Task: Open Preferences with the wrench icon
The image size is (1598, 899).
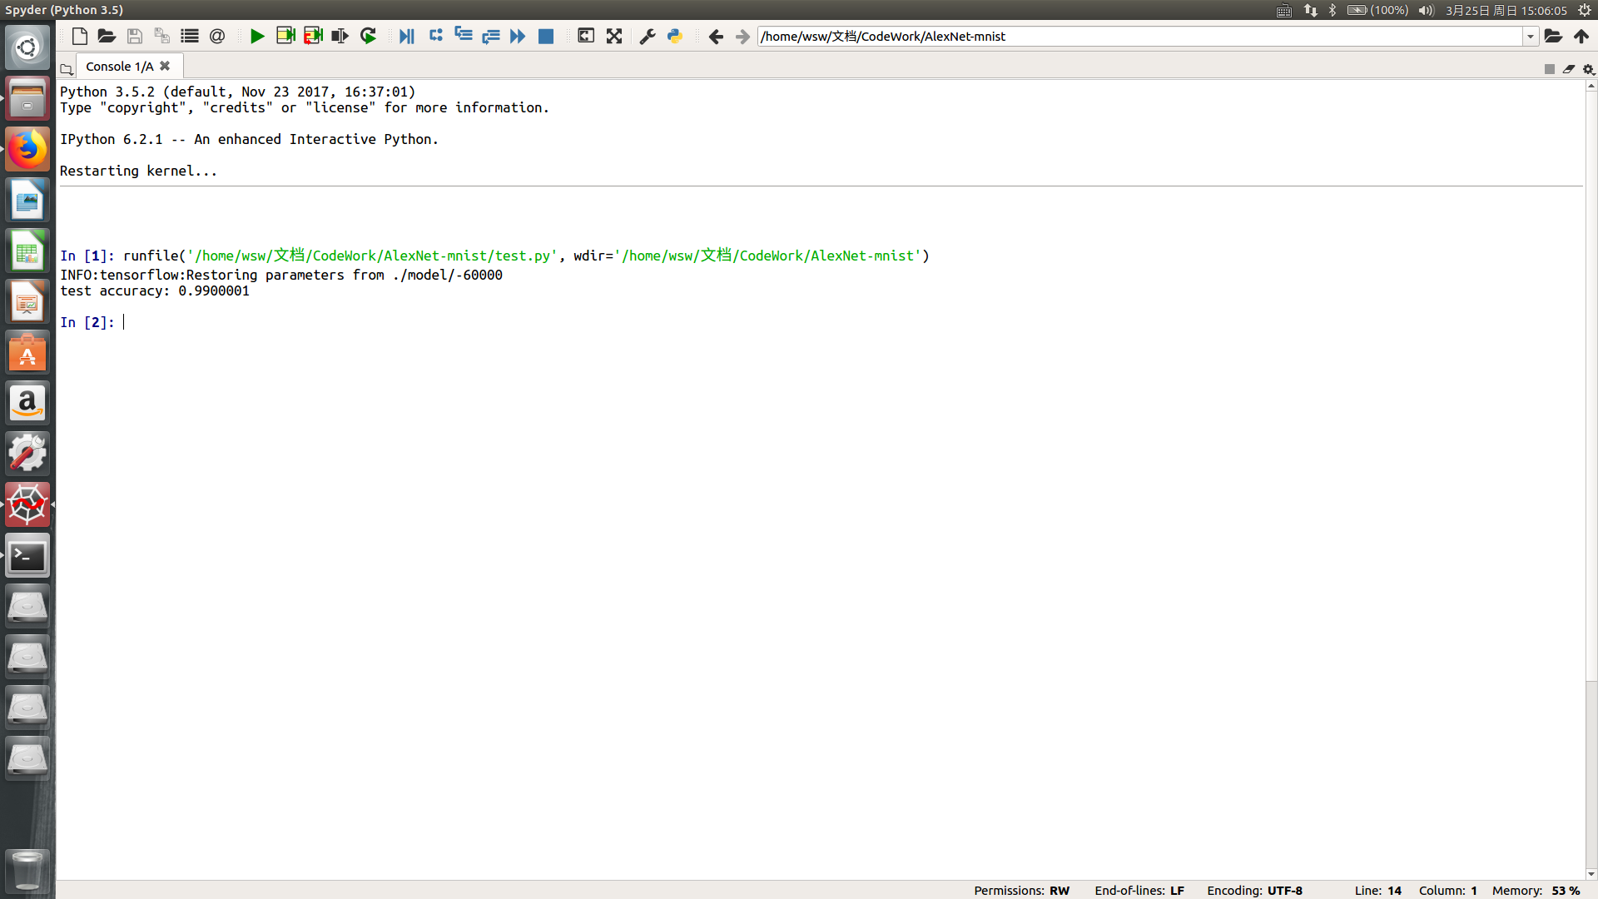Action: tap(647, 37)
